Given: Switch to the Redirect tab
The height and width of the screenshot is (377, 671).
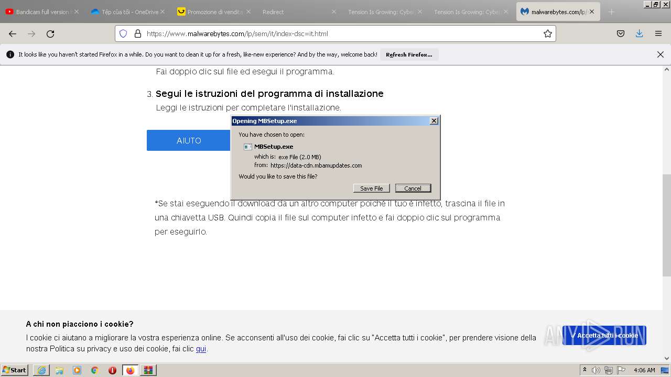Looking at the screenshot, I should 296,12.
